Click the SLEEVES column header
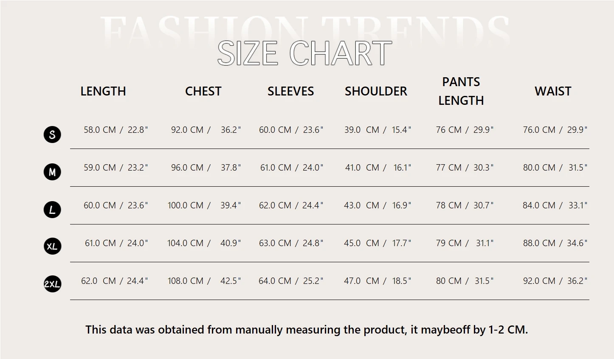 coord(290,91)
